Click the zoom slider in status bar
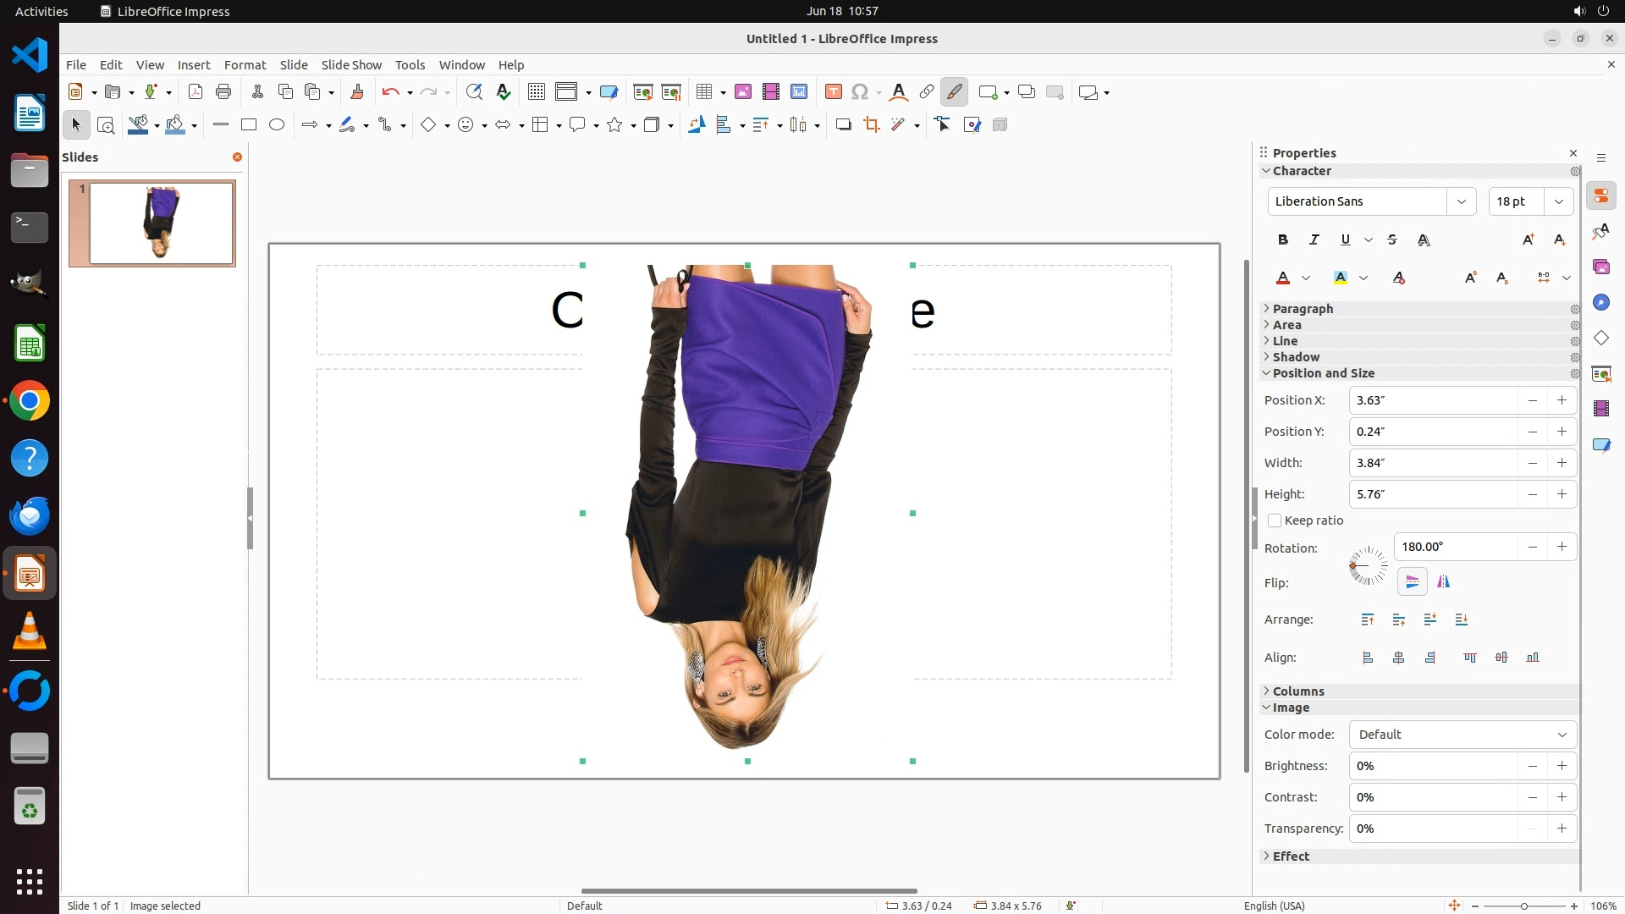 pyautogui.click(x=1523, y=906)
